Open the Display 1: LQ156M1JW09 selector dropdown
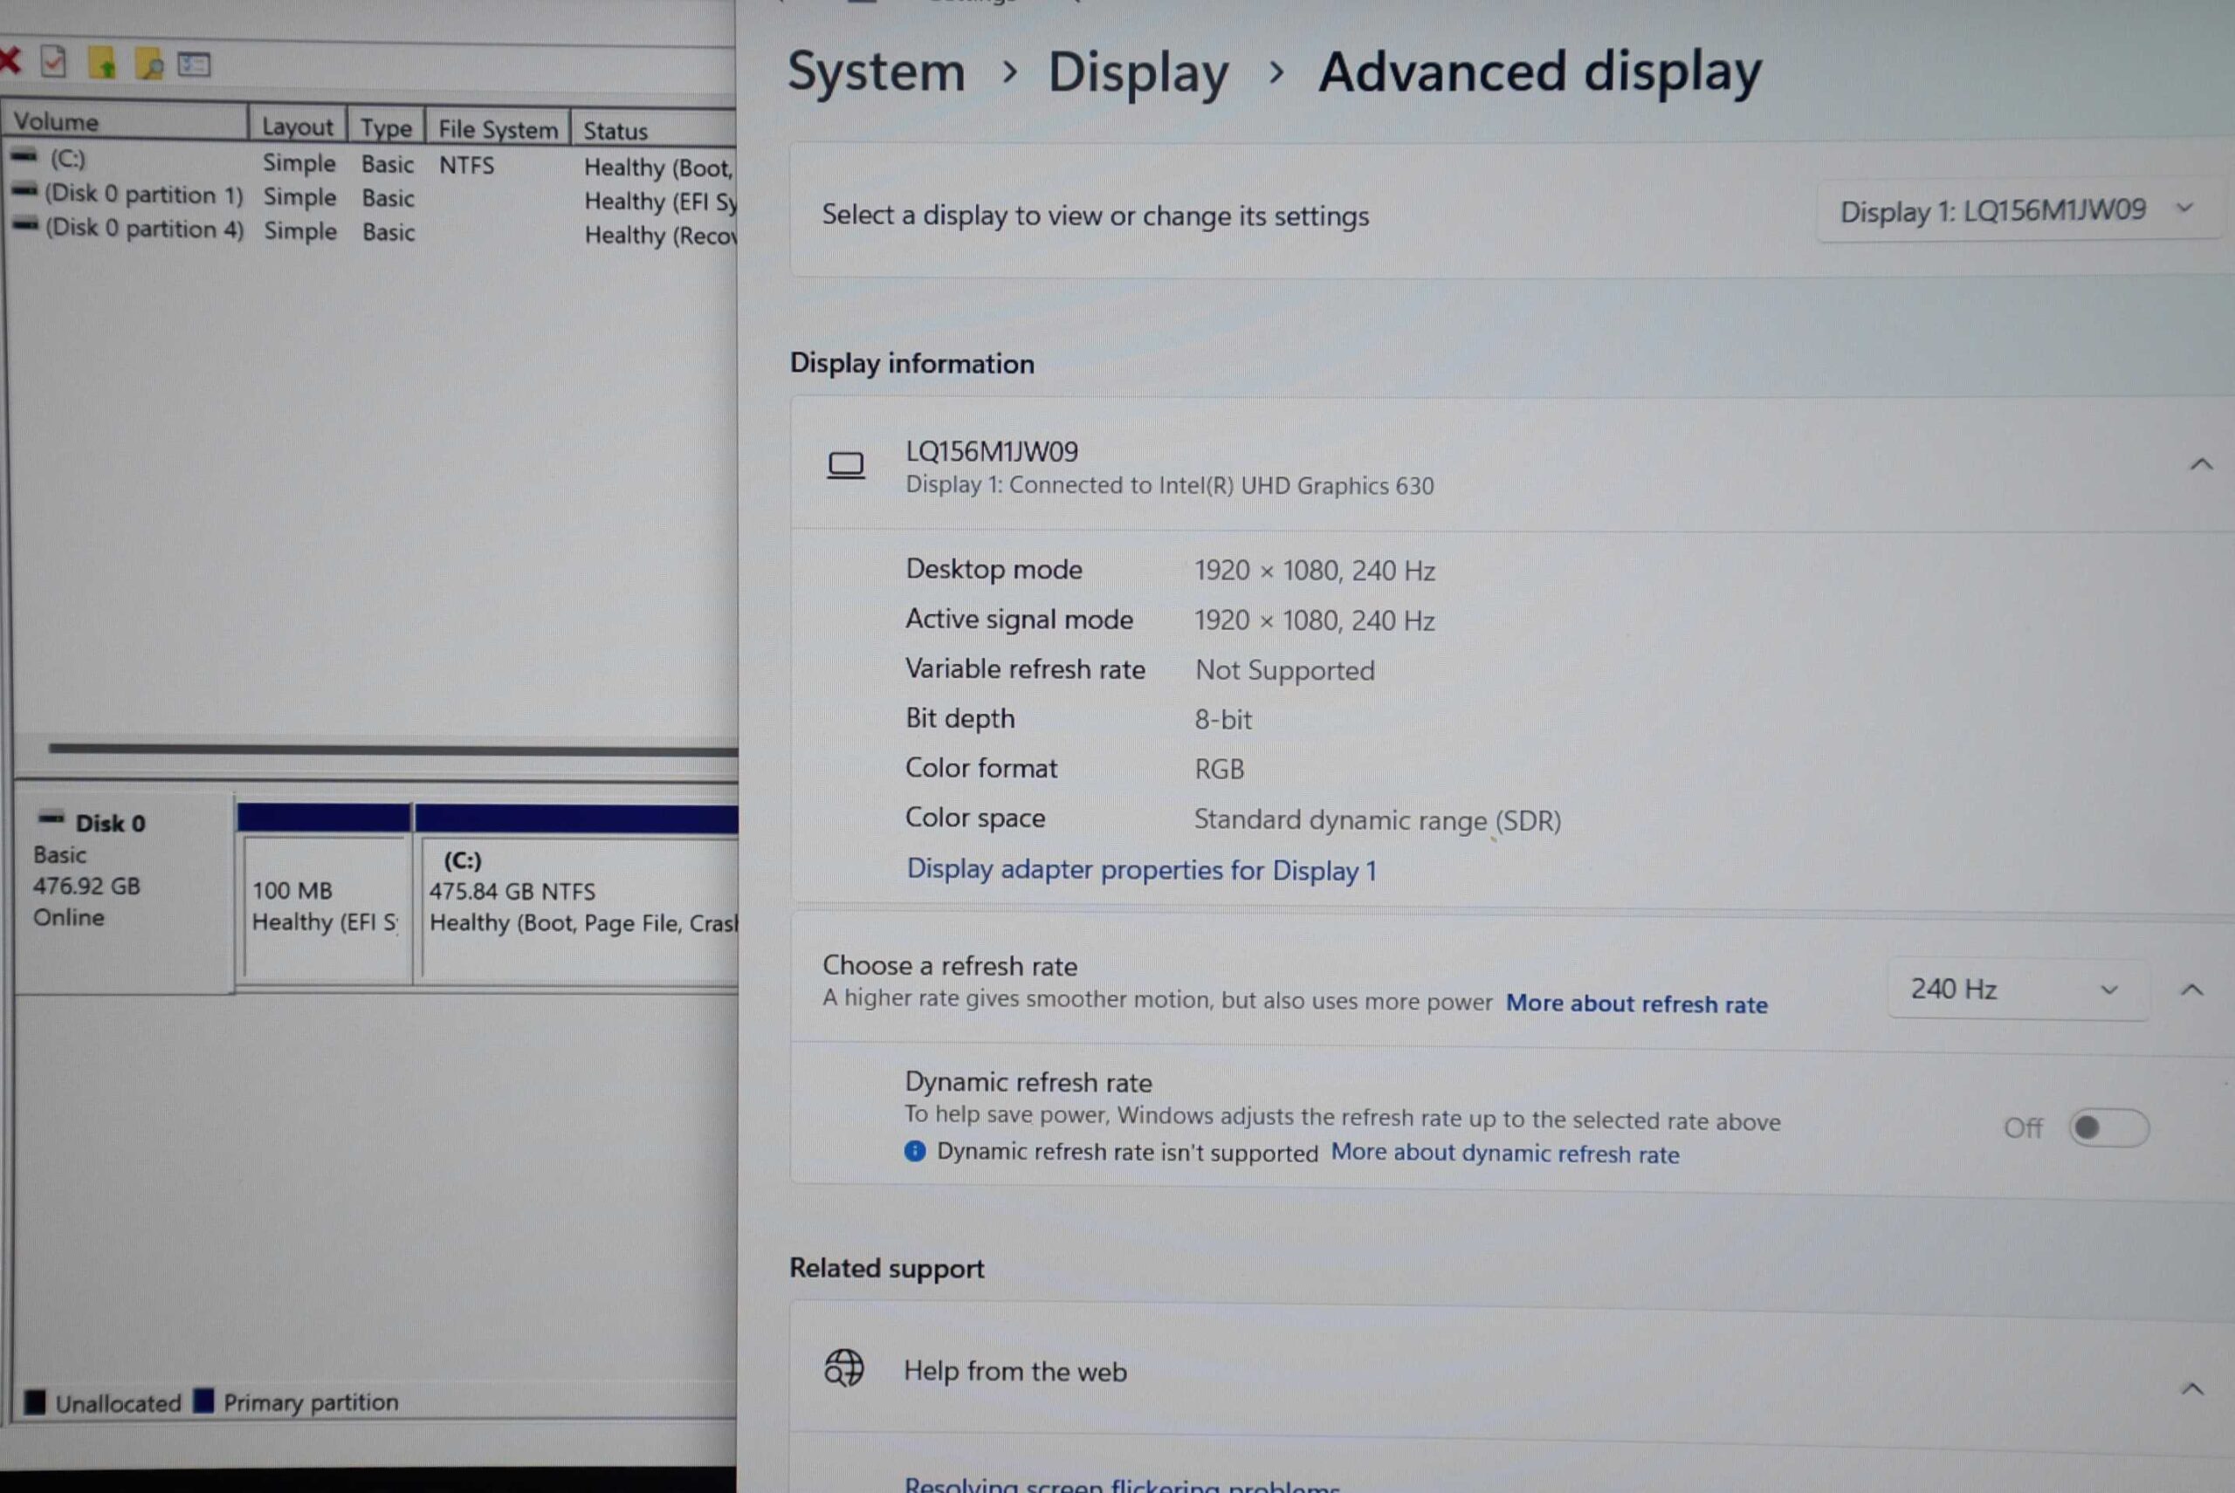 [x=2016, y=211]
